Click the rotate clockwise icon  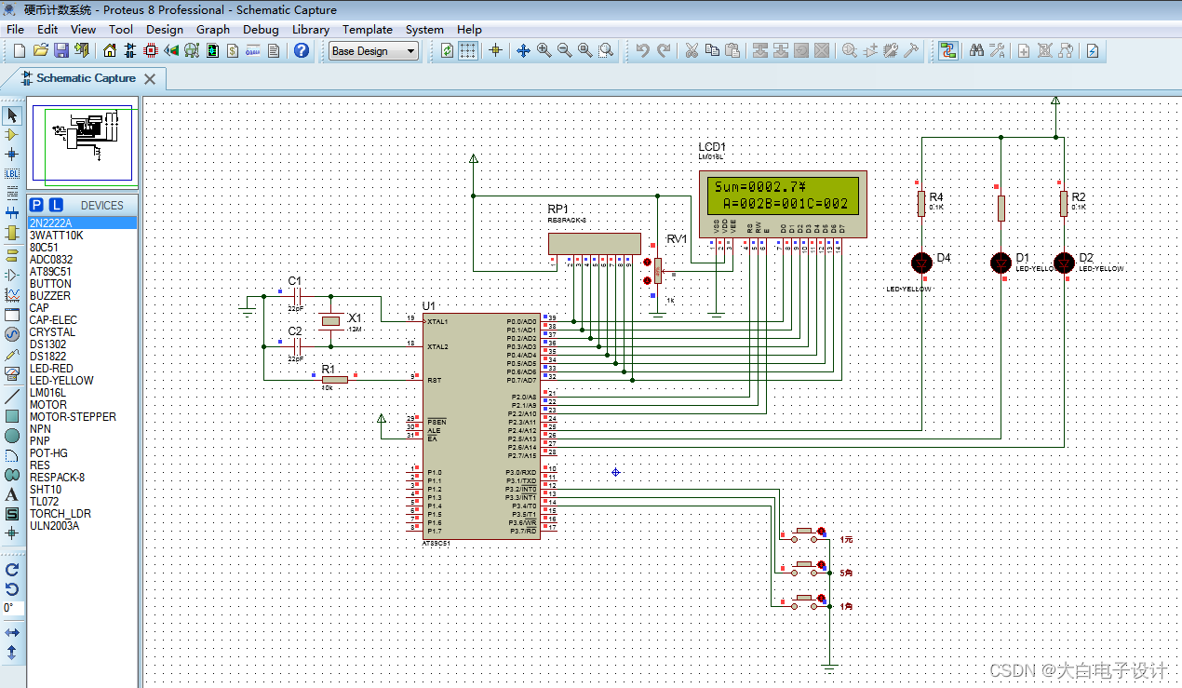click(12, 569)
